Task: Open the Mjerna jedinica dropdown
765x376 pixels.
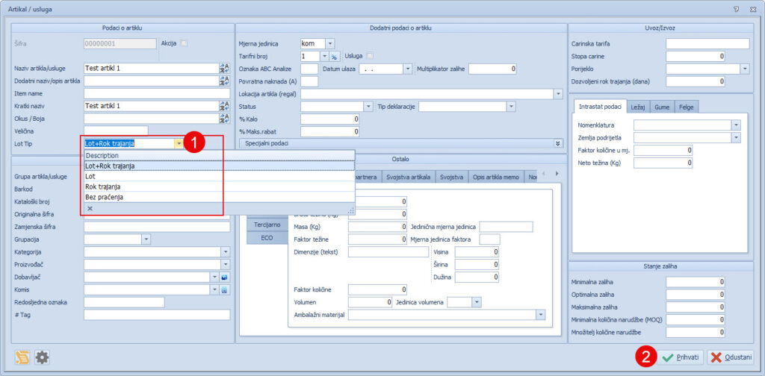Action: tap(330, 43)
